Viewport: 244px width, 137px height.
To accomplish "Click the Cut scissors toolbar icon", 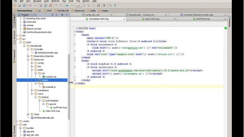I will (x=41, y=6).
